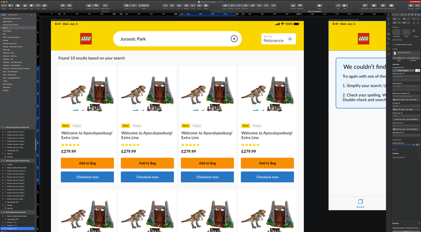Click the Opacity slider handle
The width and height of the screenshot is (421, 232).
[414, 145]
